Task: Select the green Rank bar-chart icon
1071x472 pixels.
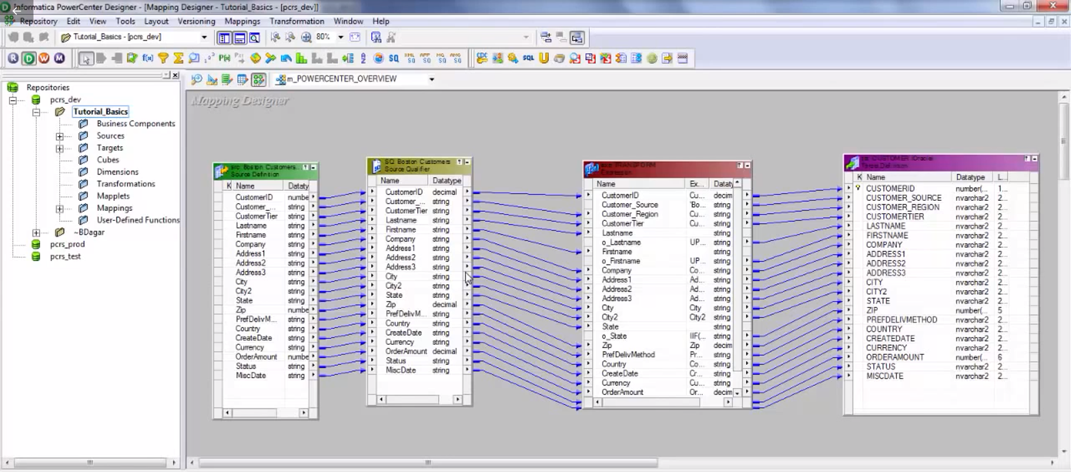Action: [302, 58]
